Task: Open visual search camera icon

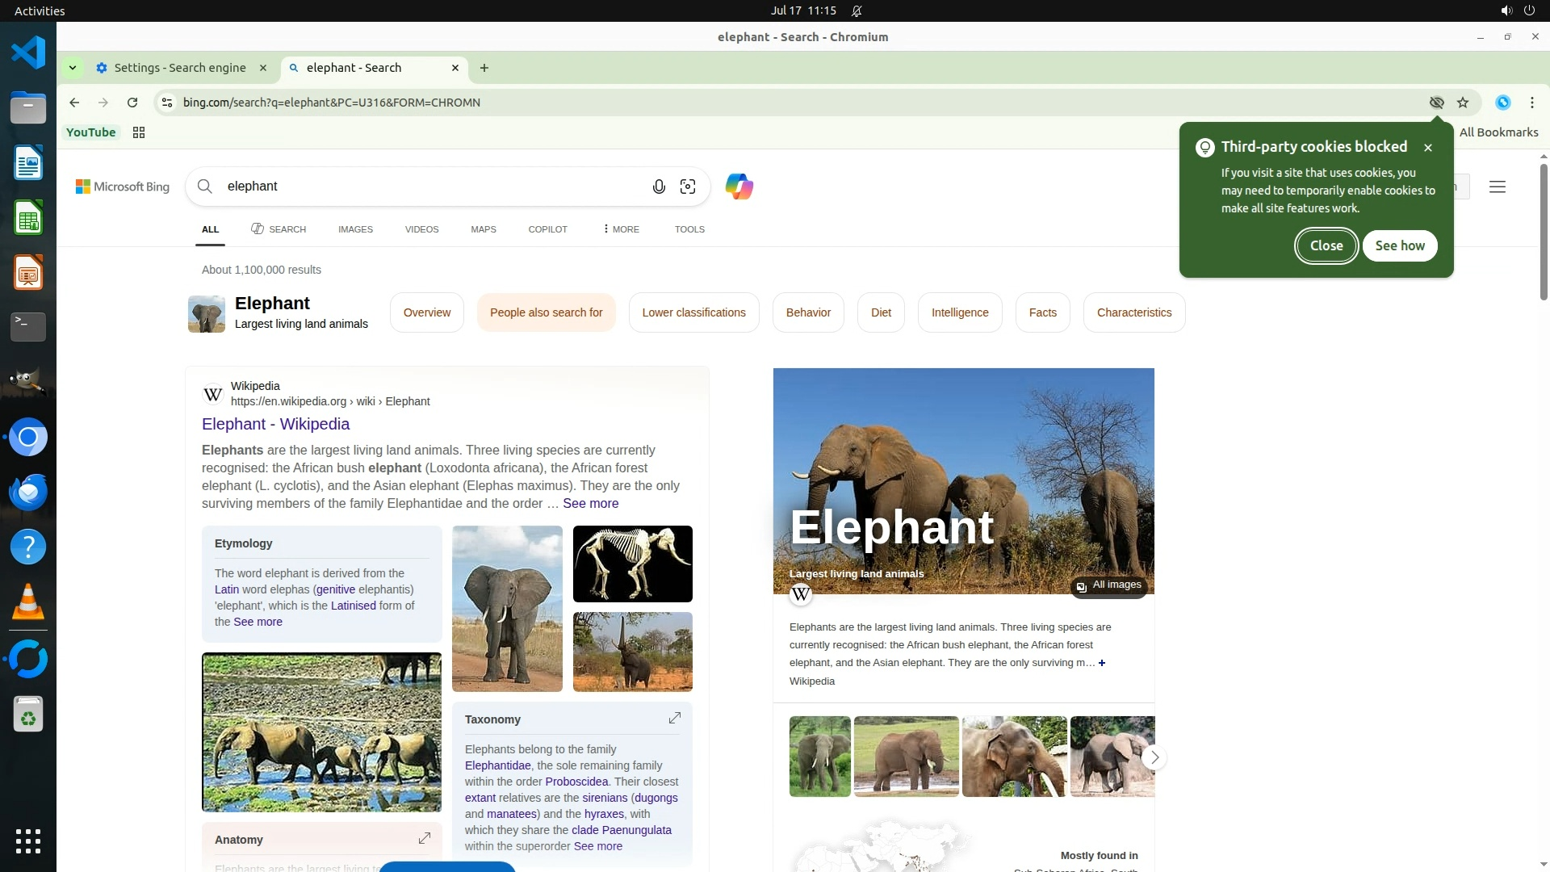Action: [688, 187]
